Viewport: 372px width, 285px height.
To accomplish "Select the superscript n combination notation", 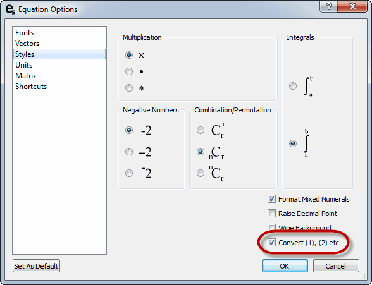I will click(201, 173).
